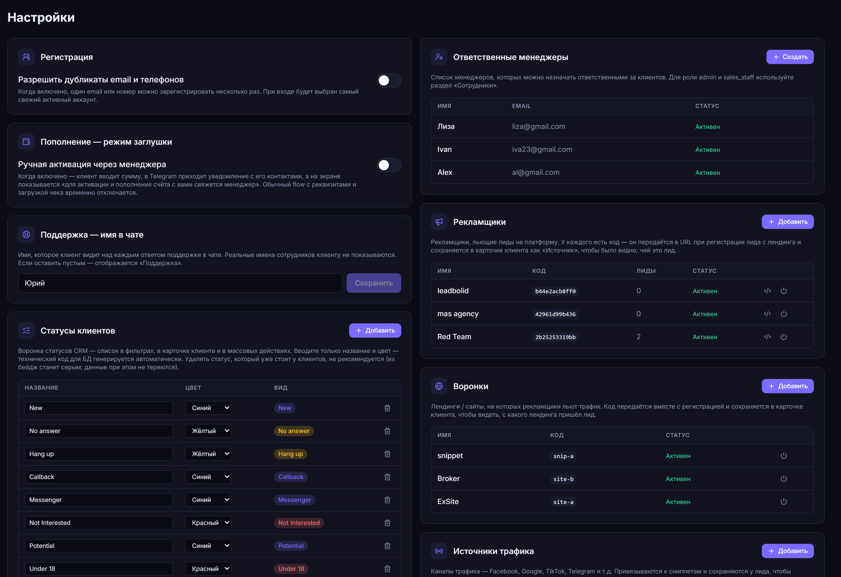Open color dropdown for Hang up status
Image resolution: width=841 pixels, height=577 pixels.
click(x=208, y=454)
